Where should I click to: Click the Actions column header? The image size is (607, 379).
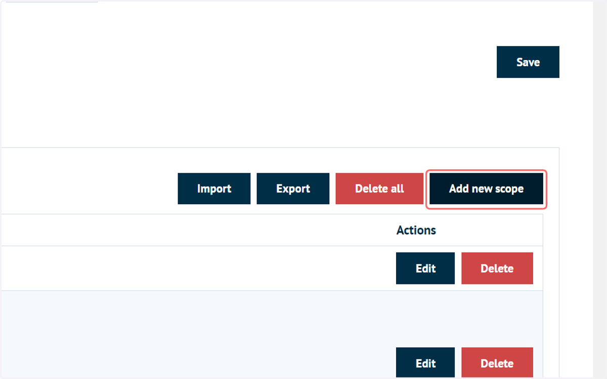[416, 230]
